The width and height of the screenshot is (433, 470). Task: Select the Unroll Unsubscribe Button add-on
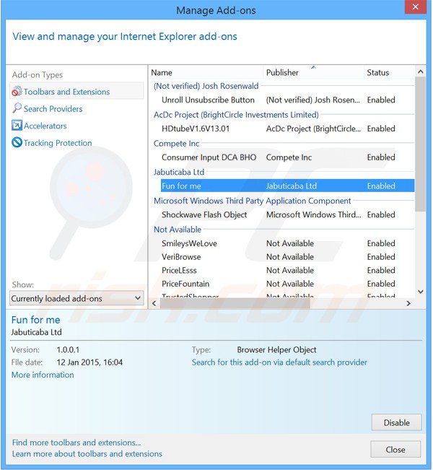288,100
